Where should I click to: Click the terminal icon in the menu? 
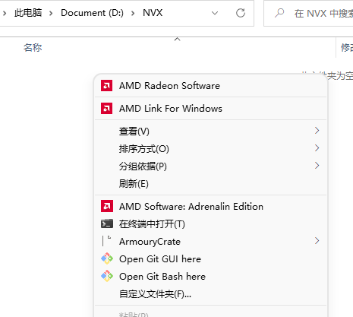pyautogui.click(x=106, y=224)
